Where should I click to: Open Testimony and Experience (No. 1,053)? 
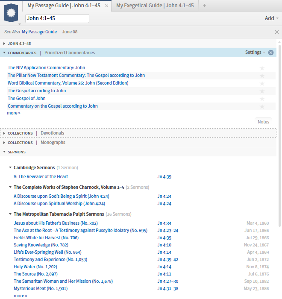click(x=50, y=259)
